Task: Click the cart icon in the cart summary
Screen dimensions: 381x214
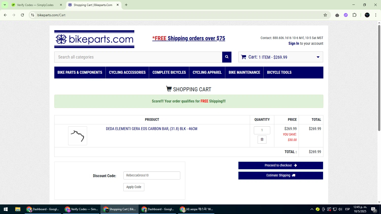Action: 243,57
